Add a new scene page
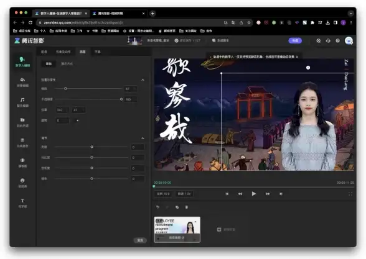 [226, 230]
